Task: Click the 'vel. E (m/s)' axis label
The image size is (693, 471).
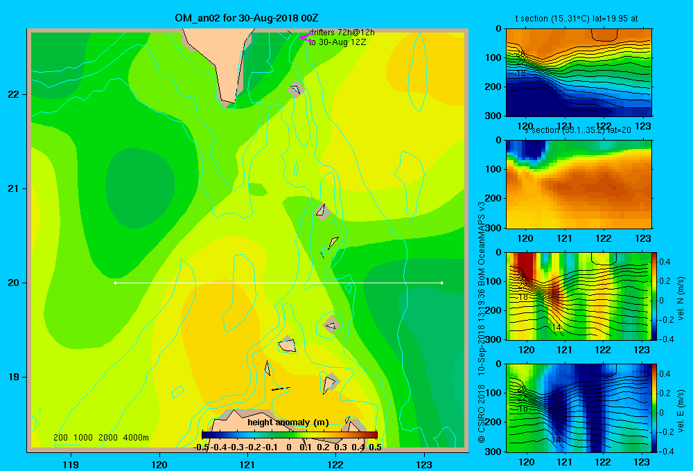Action: (681, 411)
